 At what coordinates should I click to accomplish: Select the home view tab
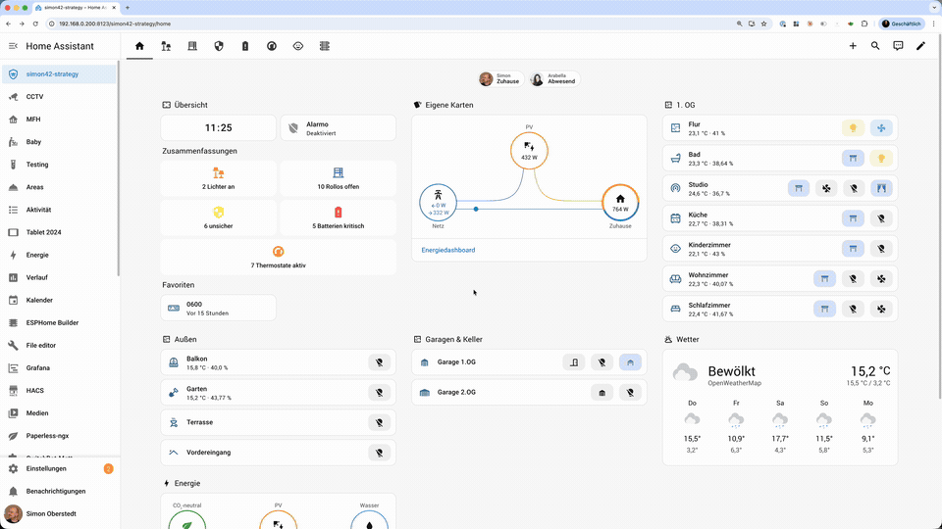[139, 46]
